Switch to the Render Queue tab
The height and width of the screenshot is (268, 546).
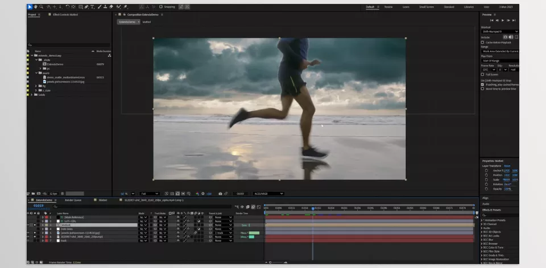pos(73,200)
